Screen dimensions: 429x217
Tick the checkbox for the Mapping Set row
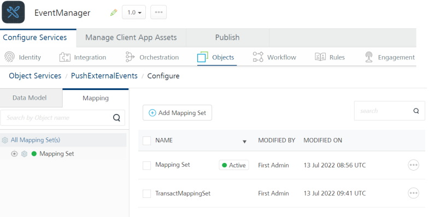[x=147, y=165]
